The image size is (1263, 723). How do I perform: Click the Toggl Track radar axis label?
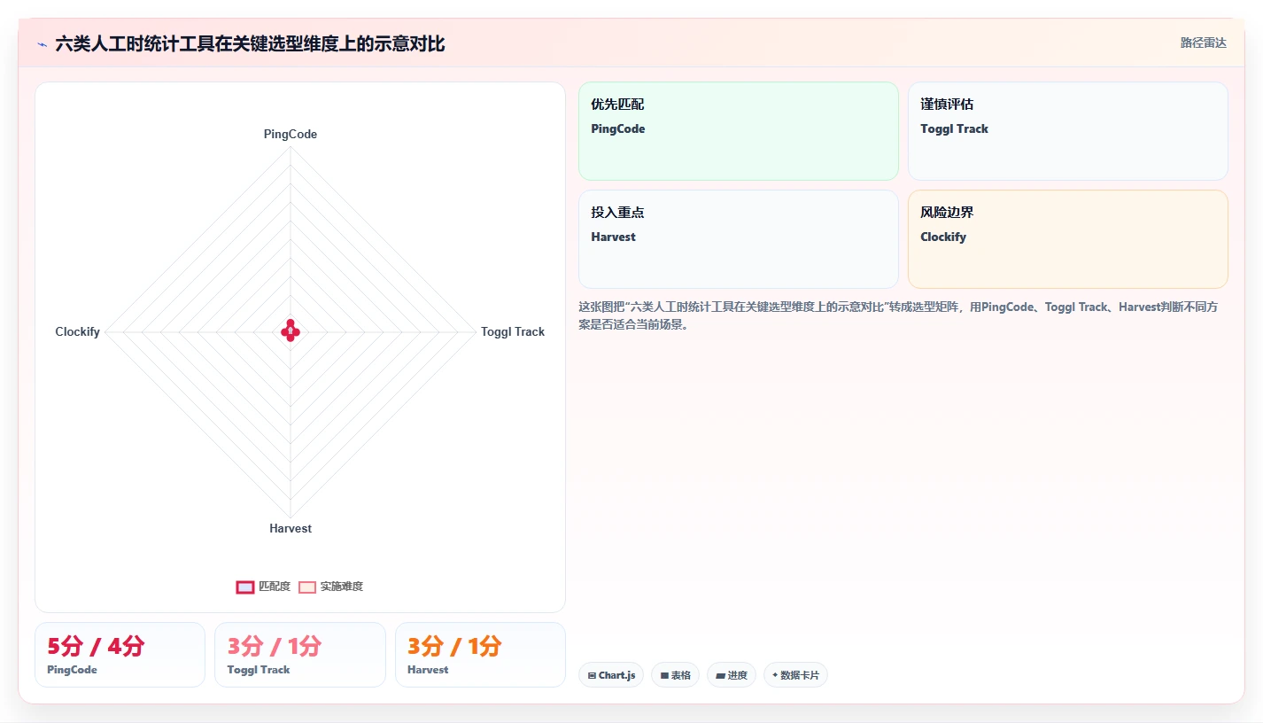pyautogui.click(x=513, y=331)
